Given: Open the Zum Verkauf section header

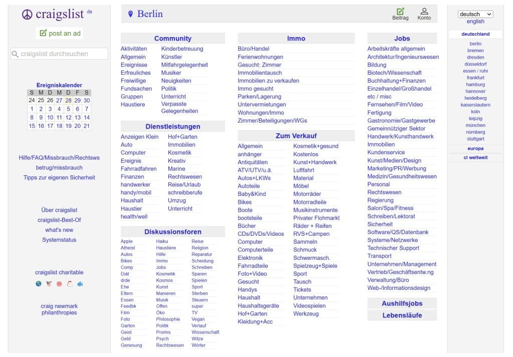Looking at the screenshot, I should coord(296,136).
